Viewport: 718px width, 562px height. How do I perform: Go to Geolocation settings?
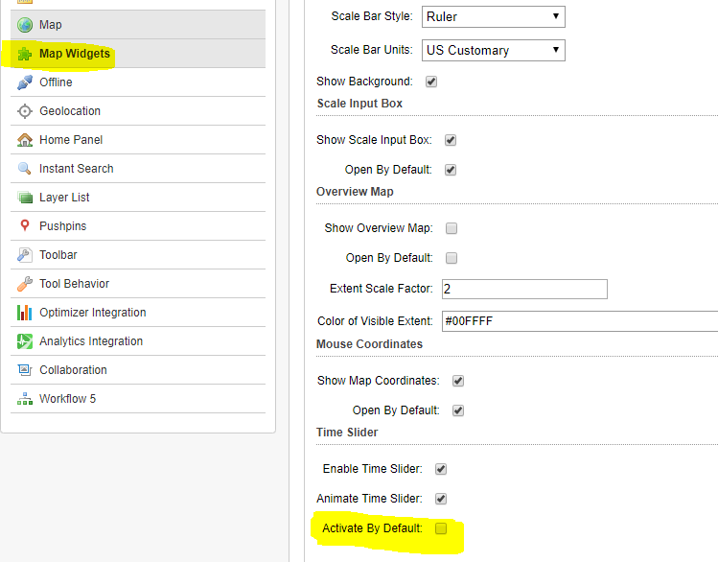(x=138, y=111)
